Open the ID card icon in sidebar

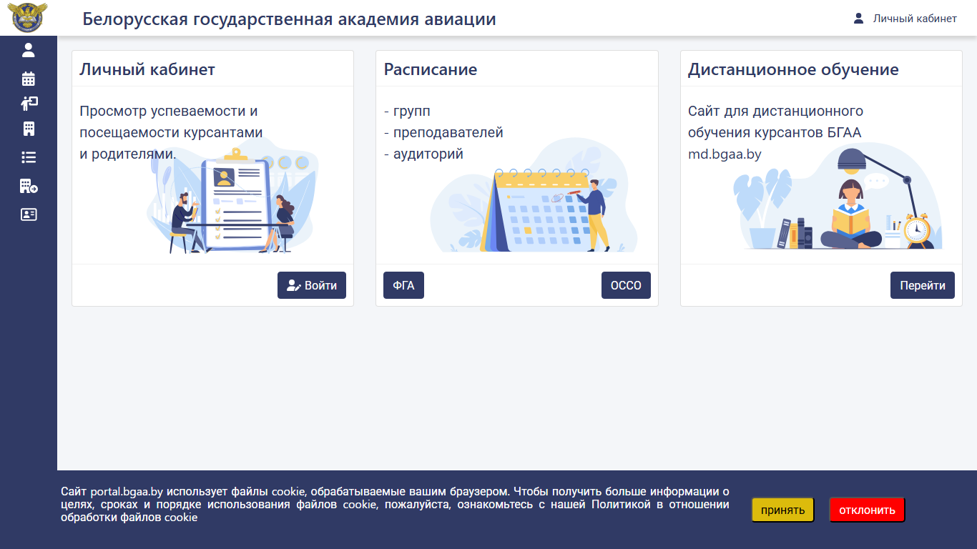coord(29,214)
